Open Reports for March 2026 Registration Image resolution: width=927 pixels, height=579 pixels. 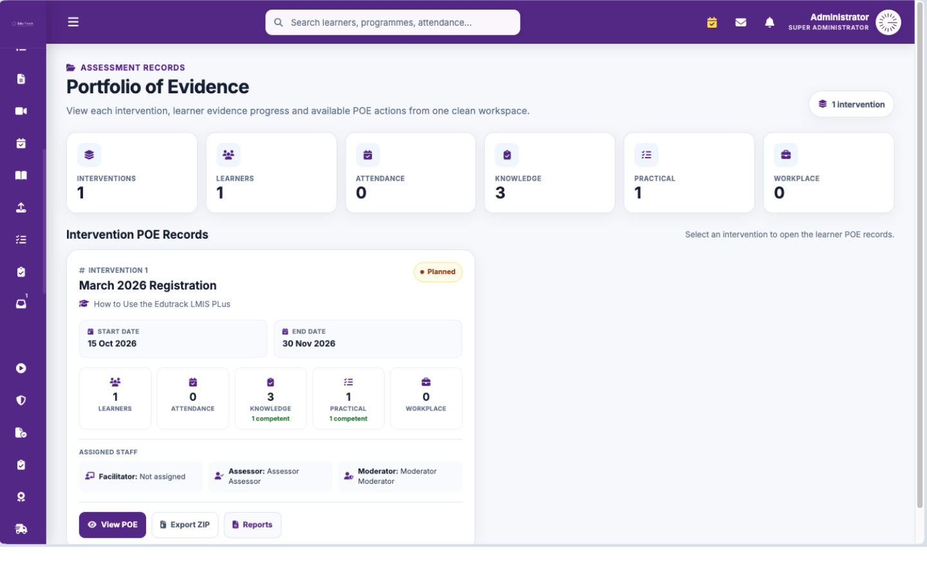(252, 525)
